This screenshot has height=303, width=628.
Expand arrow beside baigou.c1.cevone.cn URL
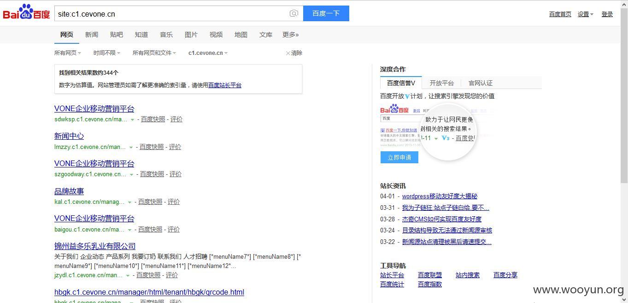(129, 230)
